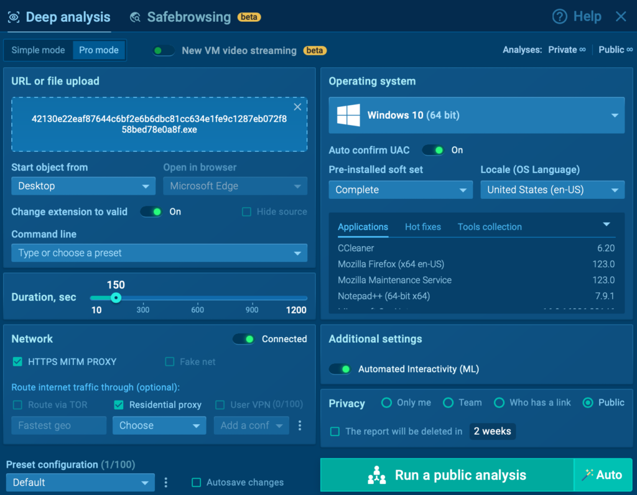
Task: Open the Start object from dropdown
Action: 83,186
